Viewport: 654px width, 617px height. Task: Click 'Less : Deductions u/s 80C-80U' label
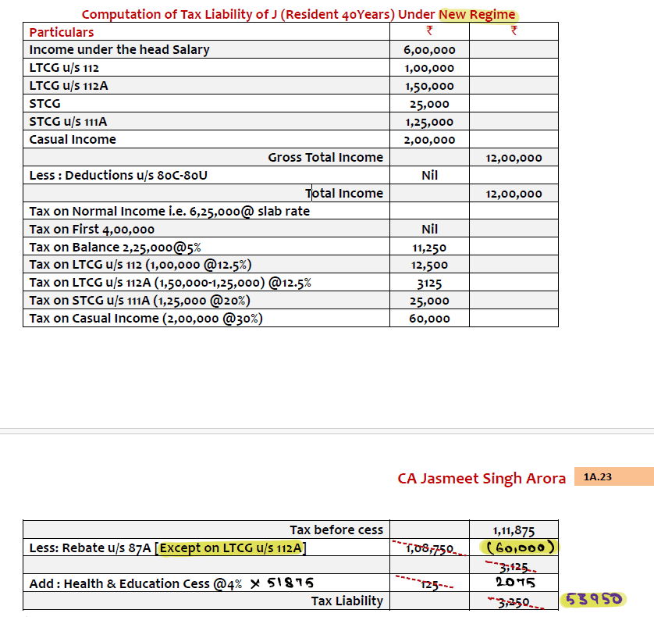point(118,175)
